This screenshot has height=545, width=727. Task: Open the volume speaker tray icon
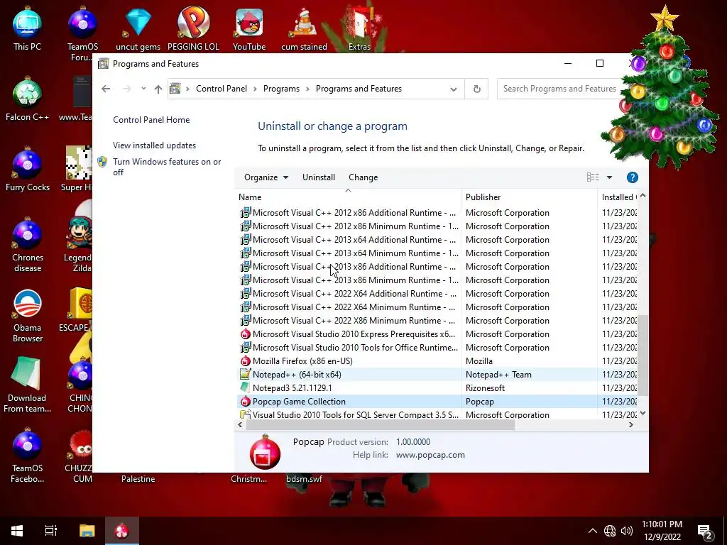tap(627, 531)
